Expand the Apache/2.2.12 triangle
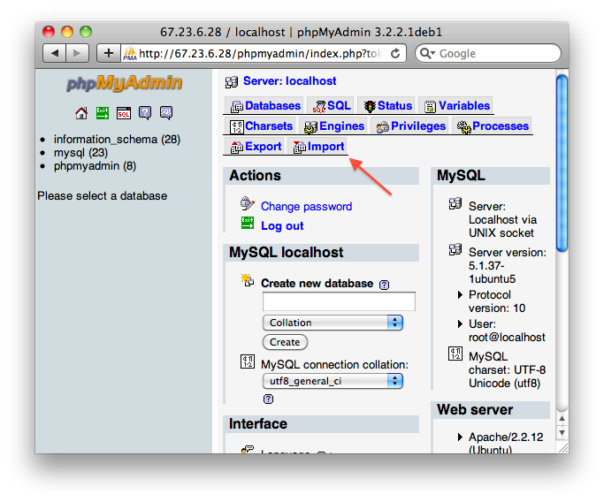The width and height of the screenshot is (604, 502). point(460,437)
